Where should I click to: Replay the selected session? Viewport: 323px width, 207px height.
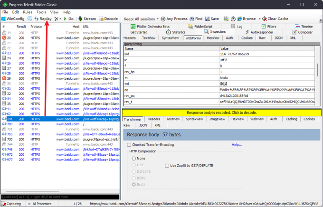click(43, 19)
